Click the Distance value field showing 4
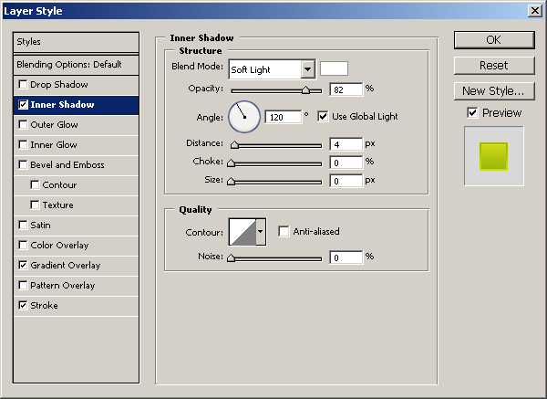 346,144
